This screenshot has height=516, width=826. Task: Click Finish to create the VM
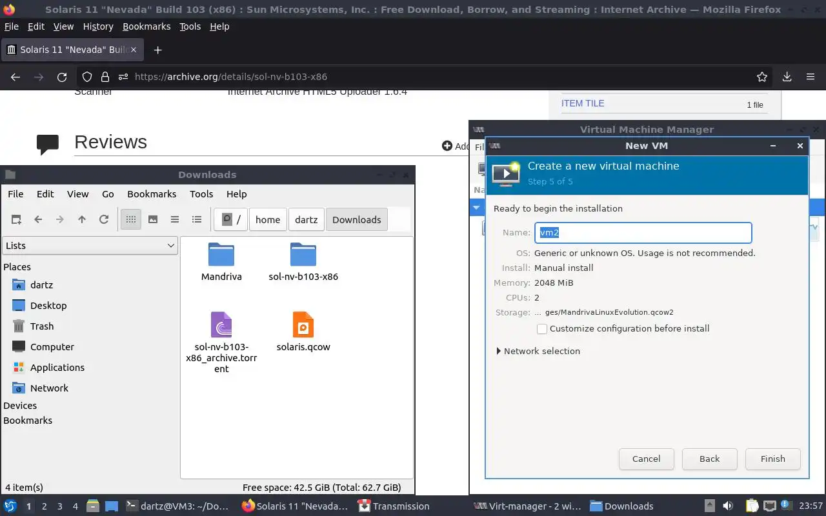772,459
